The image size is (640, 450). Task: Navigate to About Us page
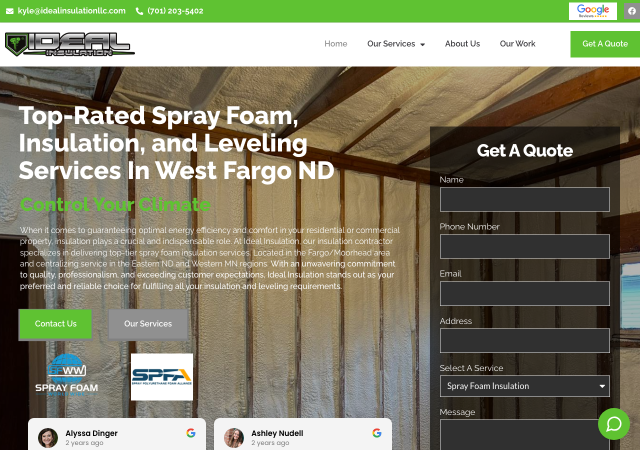(462, 44)
